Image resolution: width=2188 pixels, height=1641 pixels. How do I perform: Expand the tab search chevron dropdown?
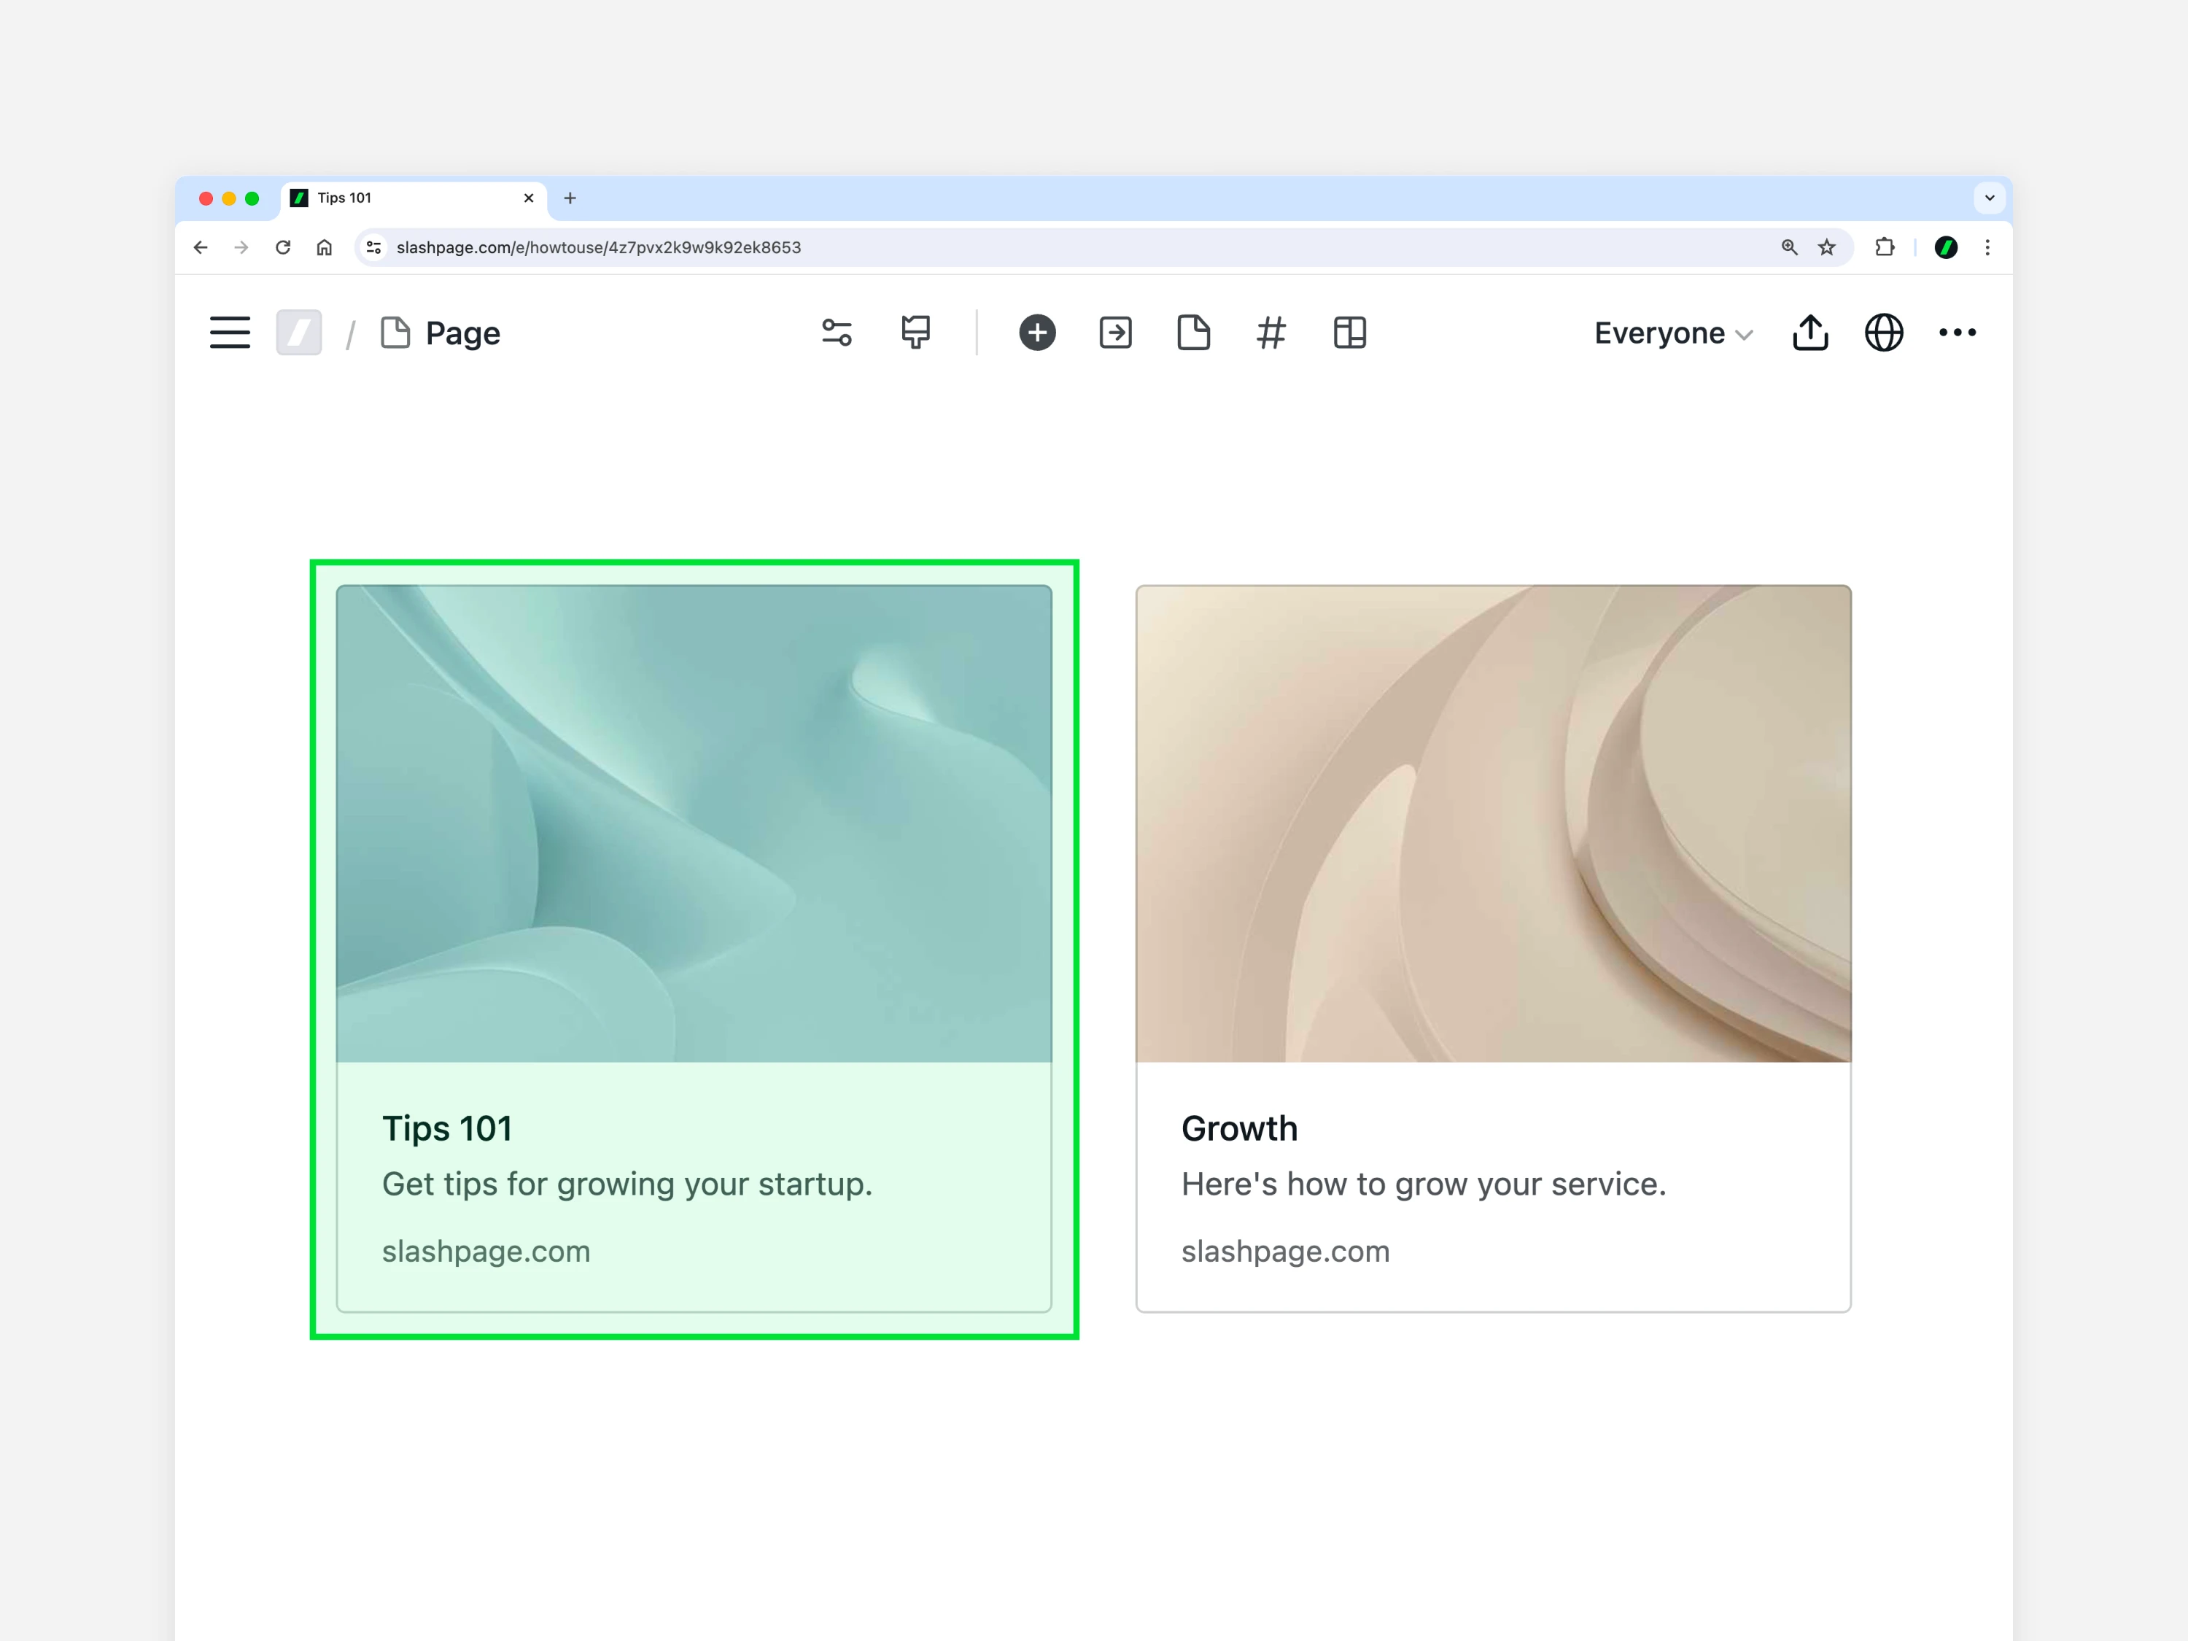click(1989, 198)
